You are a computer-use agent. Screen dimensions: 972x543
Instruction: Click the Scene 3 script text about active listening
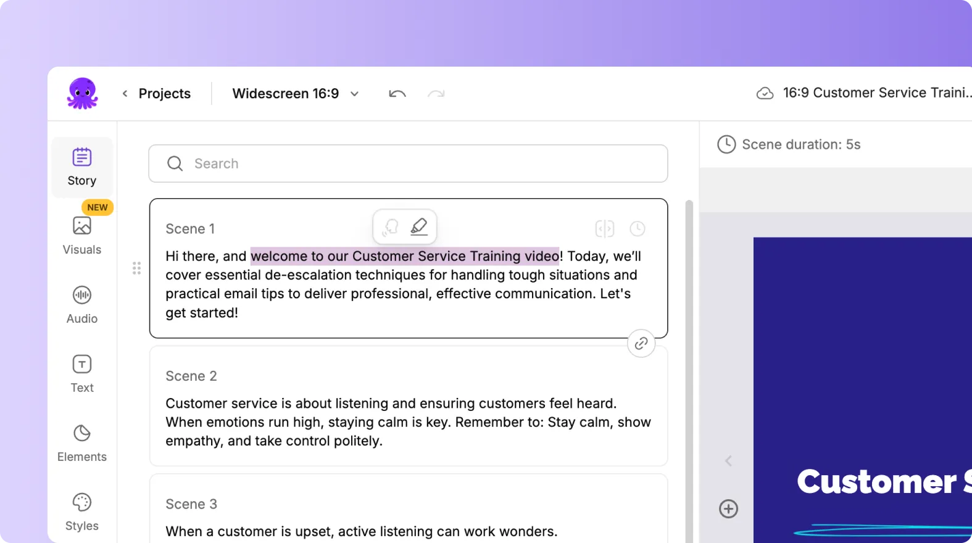pos(361,531)
